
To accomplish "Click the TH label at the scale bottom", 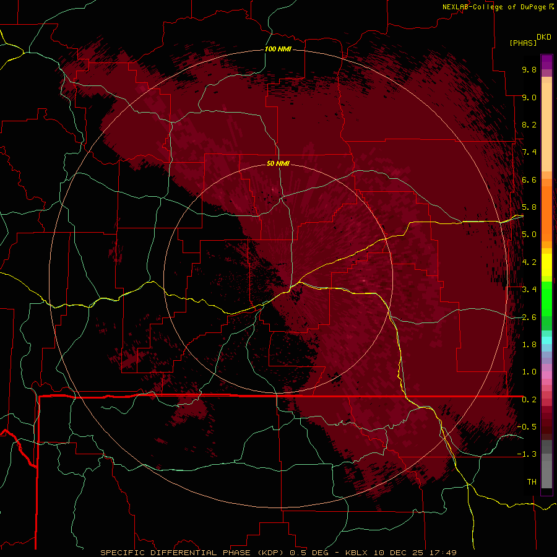I will coord(532,482).
